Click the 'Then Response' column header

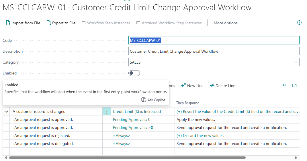(187, 103)
